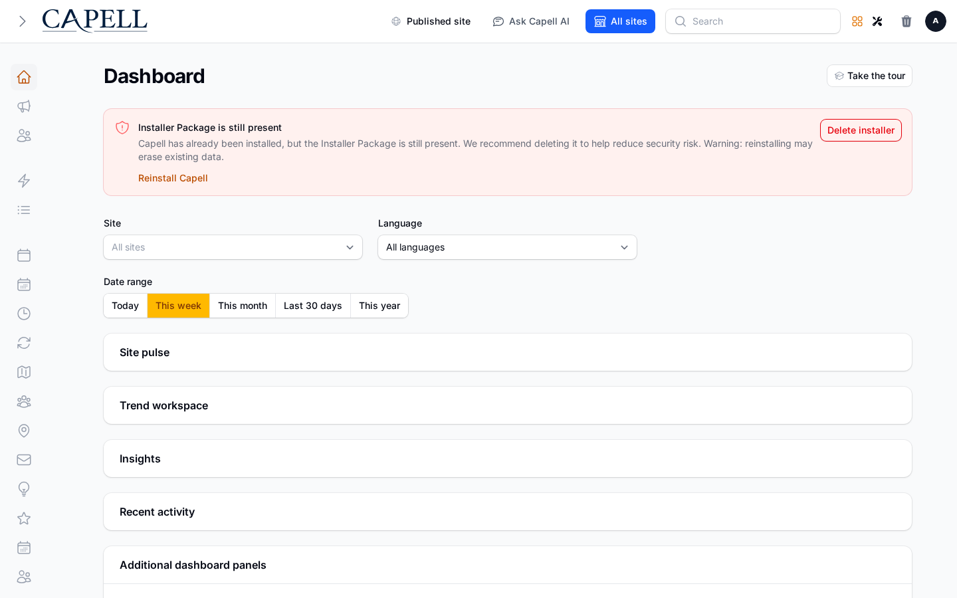Open the plain calendar sidebar icon
The height and width of the screenshot is (598, 957).
(x=24, y=255)
